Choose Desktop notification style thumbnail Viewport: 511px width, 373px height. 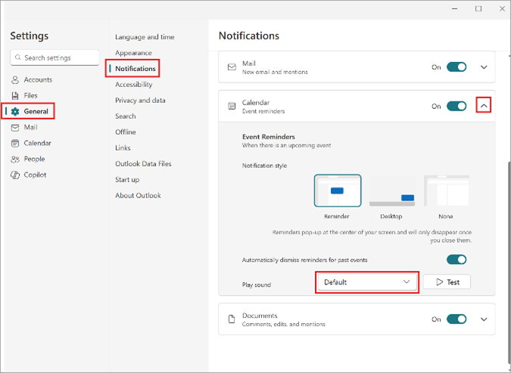[x=391, y=191]
